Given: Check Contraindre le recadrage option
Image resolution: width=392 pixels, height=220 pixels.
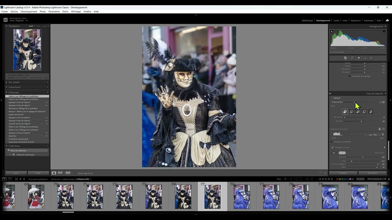Looking at the screenshot, I should 350,76.
